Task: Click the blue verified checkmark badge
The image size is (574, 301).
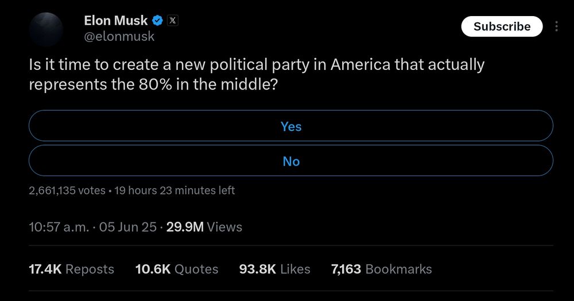Action: [x=157, y=21]
